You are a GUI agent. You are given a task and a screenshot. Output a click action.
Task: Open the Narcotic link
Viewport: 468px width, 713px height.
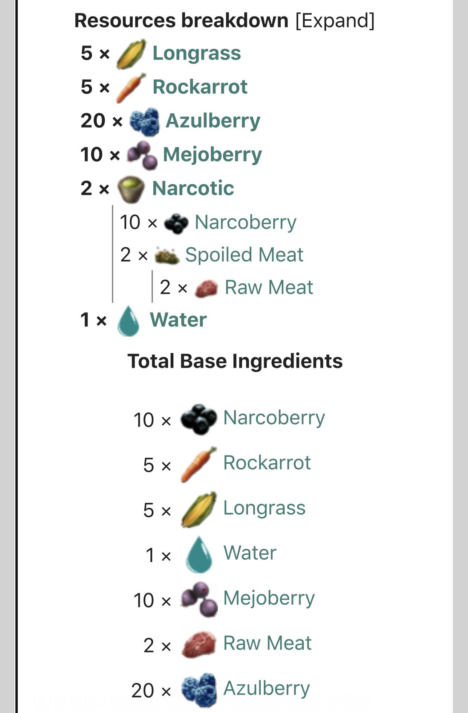[193, 188]
